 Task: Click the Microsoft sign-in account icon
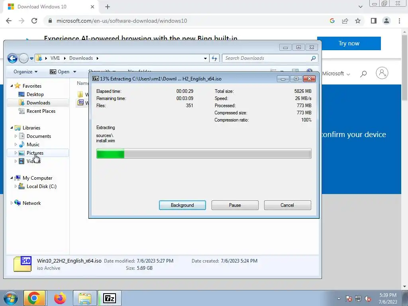[x=382, y=73]
